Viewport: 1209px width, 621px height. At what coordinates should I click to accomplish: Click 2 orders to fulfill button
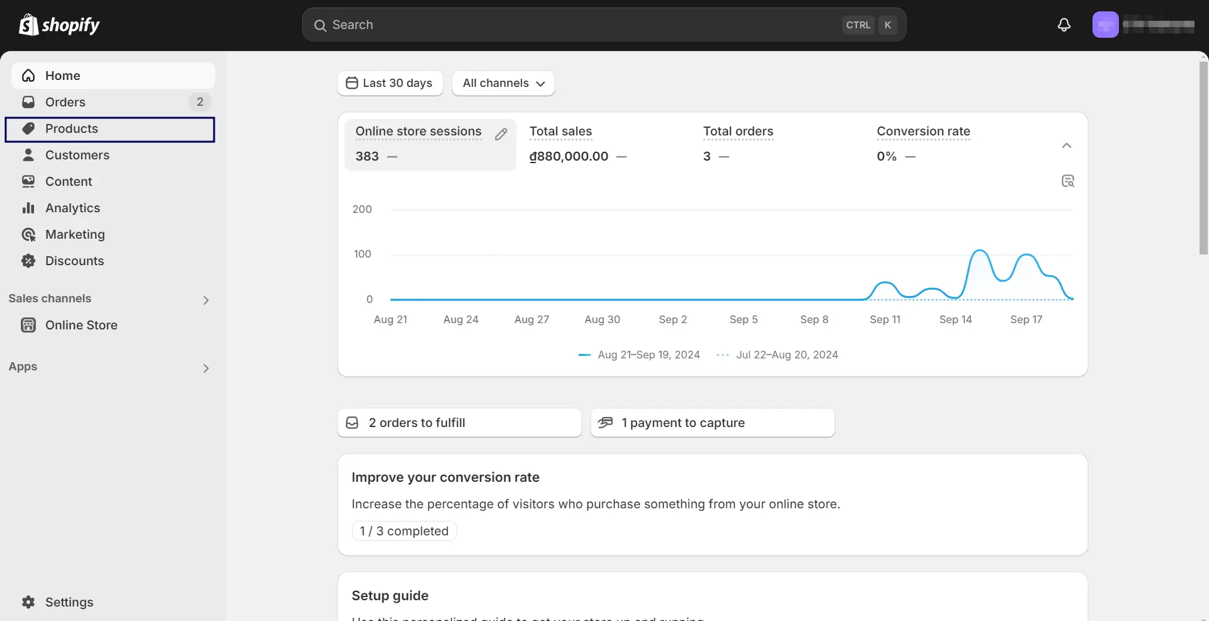coord(460,423)
